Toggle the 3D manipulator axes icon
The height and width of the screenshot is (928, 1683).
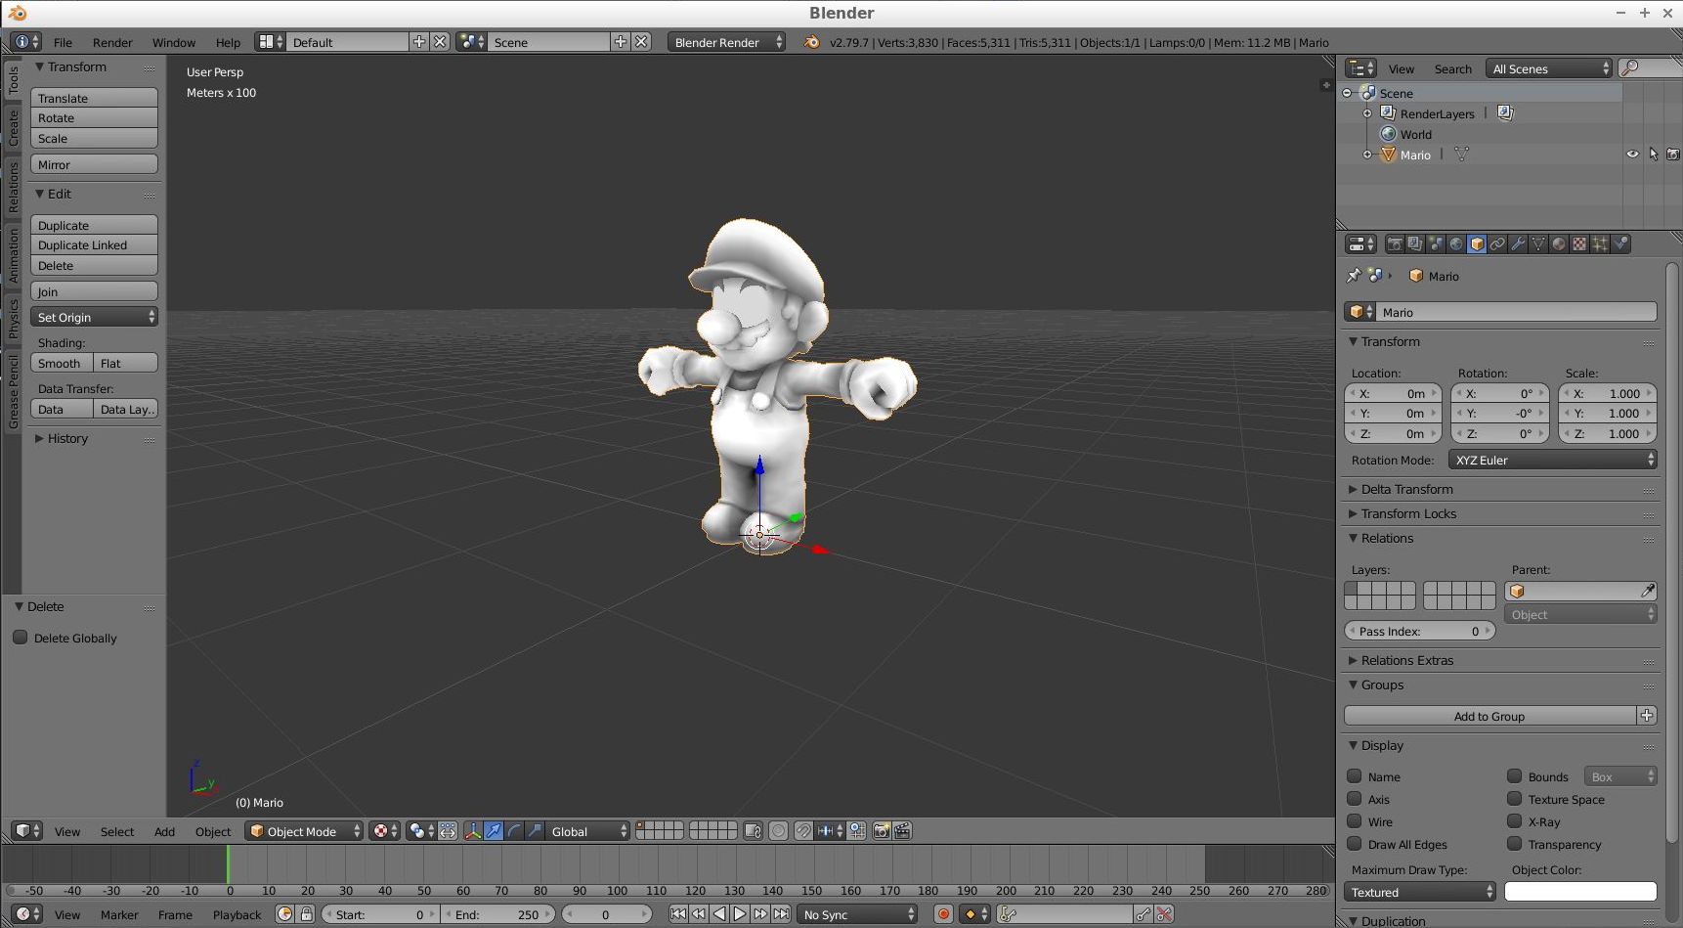pos(473,831)
